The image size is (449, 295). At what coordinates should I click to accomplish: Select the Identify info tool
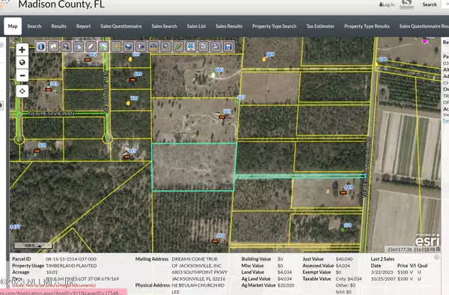pyautogui.click(x=41, y=46)
